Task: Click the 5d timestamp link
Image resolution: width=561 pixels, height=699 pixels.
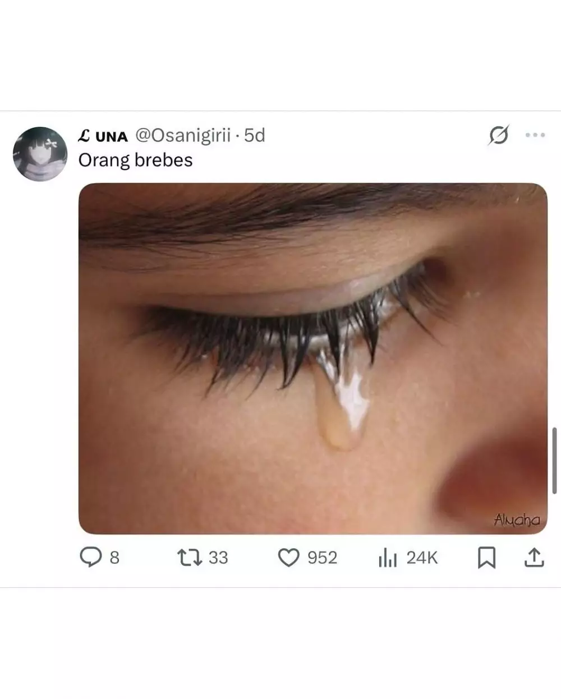Action: tap(255, 135)
